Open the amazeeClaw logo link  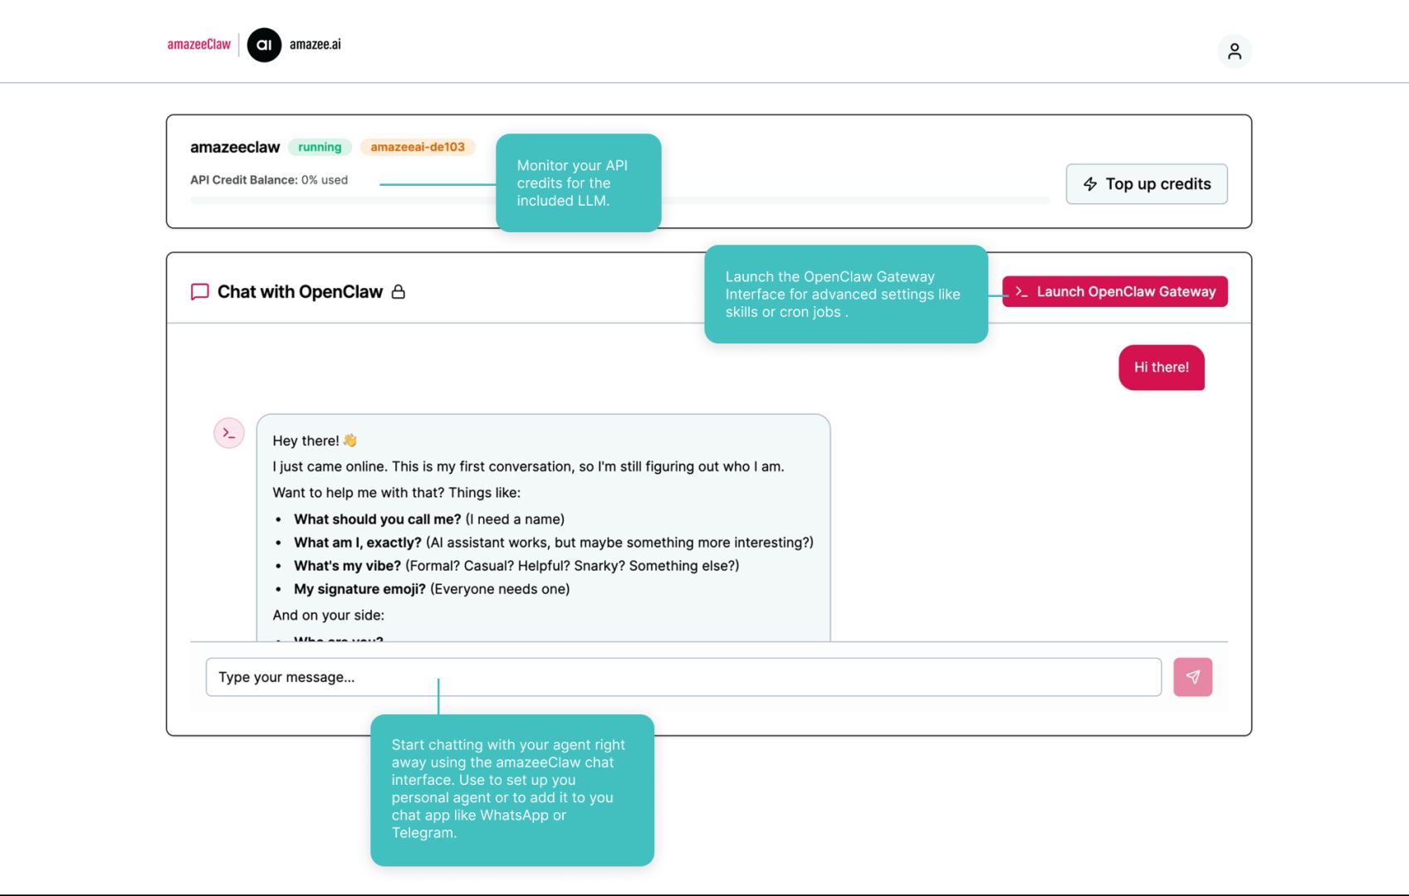tap(198, 45)
